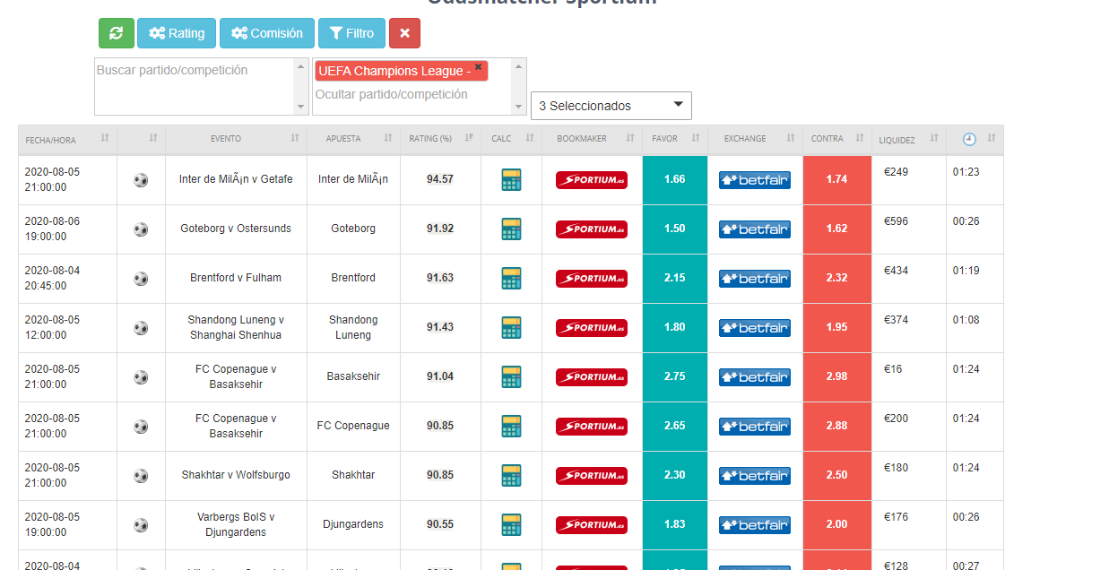Open the Rating settings button

(x=177, y=33)
